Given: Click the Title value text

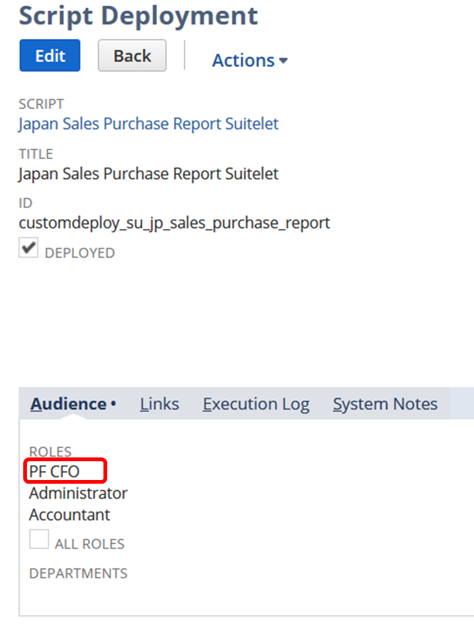Looking at the screenshot, I should (x=149, y=174).
